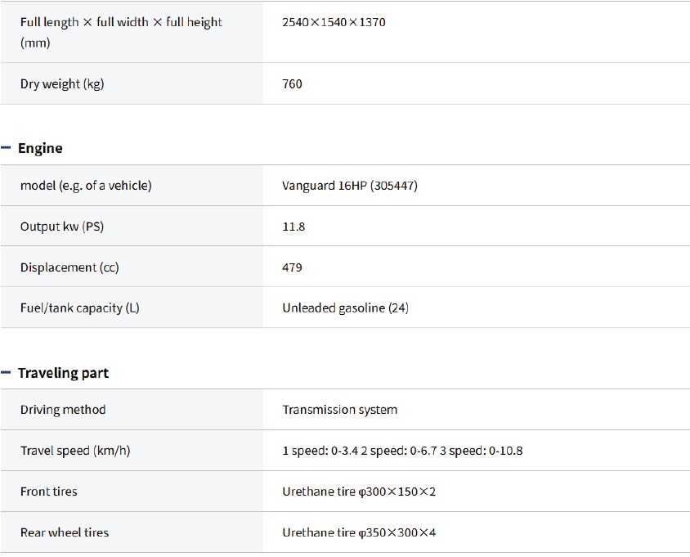
Task: Select the Dry weight (kg) label
Action: [62, 83]
